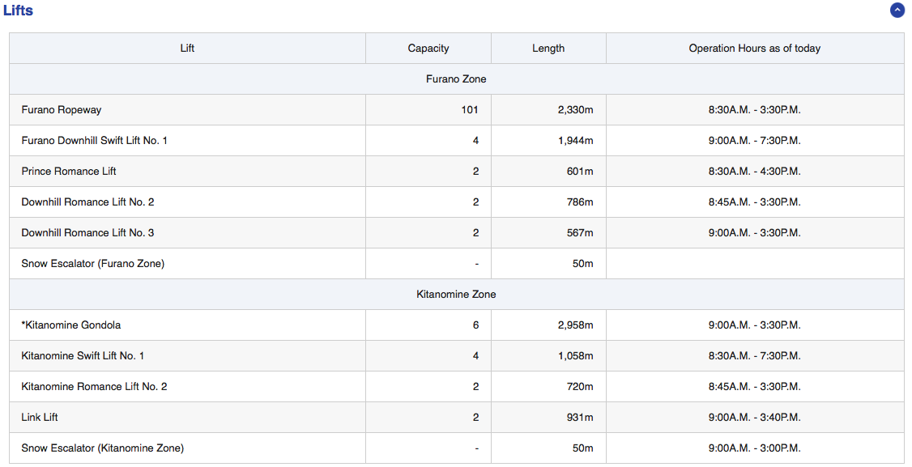Select Snow Escalator (Furano Zone) entry
The width and height of the screenshot is (912, 467).
click(93, 264)
